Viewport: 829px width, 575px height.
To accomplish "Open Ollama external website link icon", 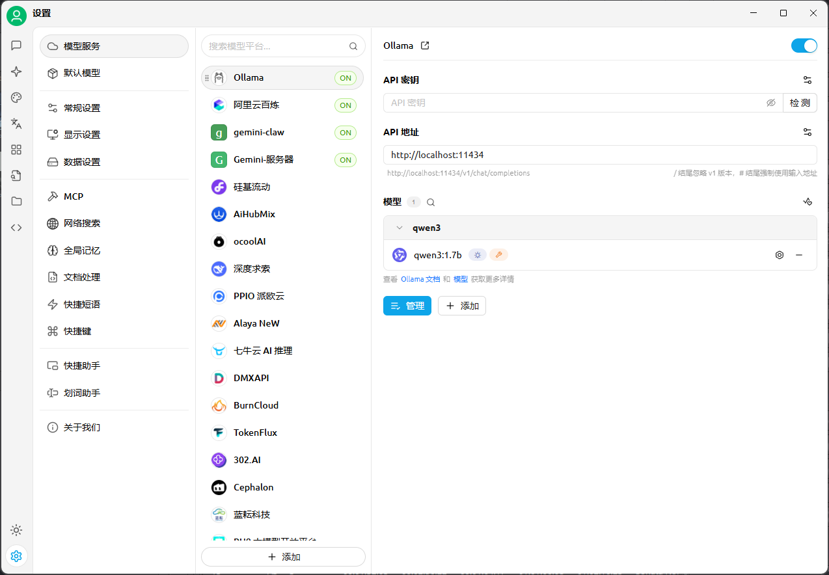I will (425, 46).
